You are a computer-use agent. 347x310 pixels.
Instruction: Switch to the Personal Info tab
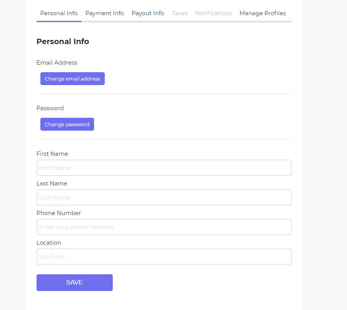pyautogui.click(x=59, y=13)
